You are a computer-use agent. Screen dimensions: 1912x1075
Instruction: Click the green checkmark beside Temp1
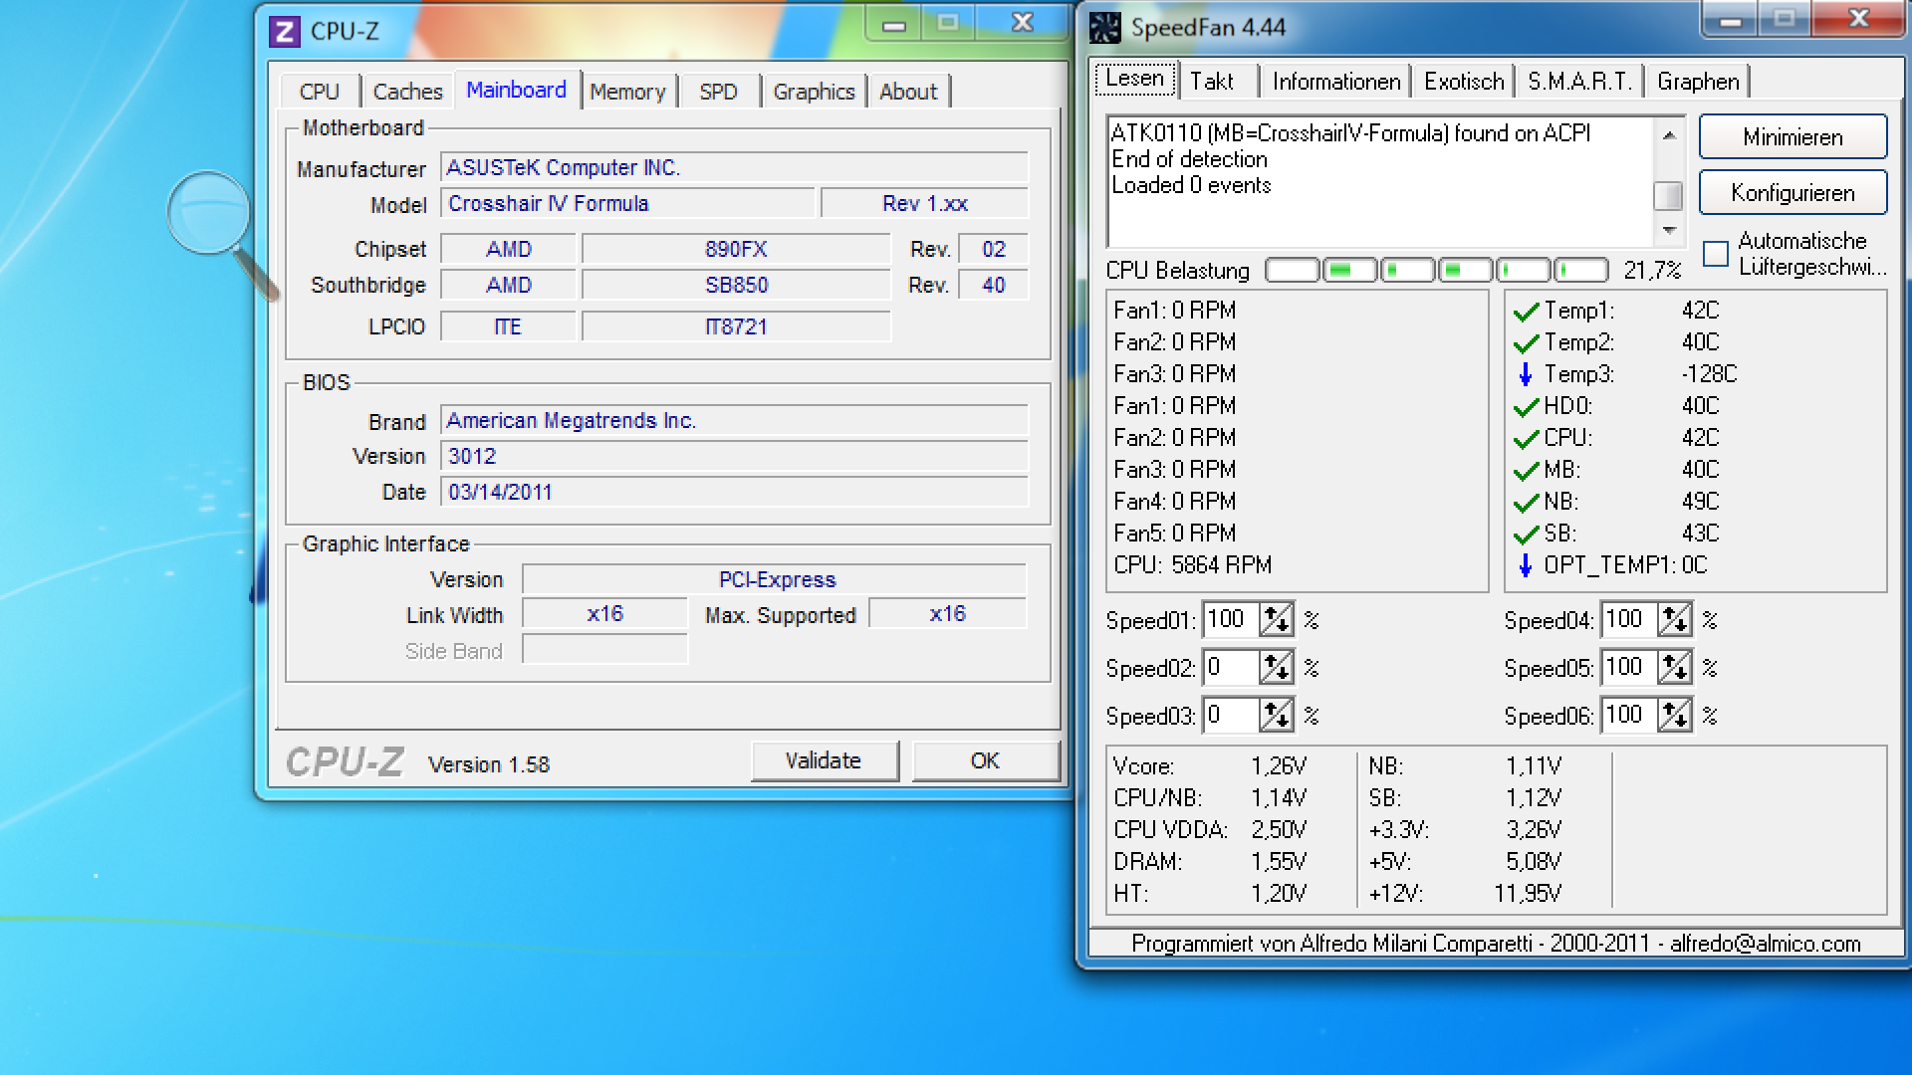(1525, 312)
